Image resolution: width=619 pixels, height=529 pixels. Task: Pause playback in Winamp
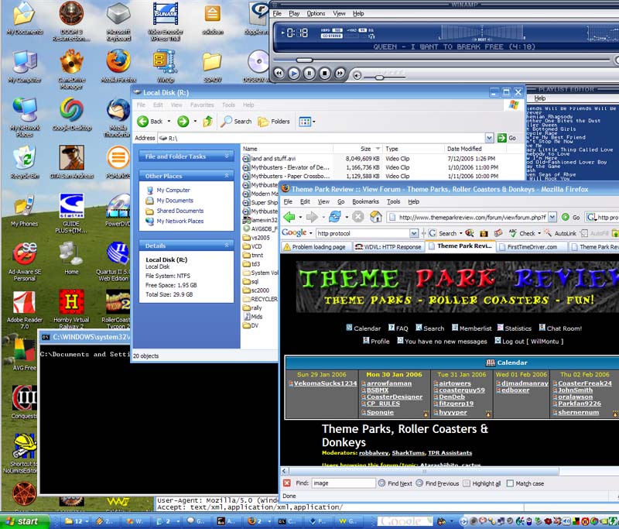tap(309, 73)
